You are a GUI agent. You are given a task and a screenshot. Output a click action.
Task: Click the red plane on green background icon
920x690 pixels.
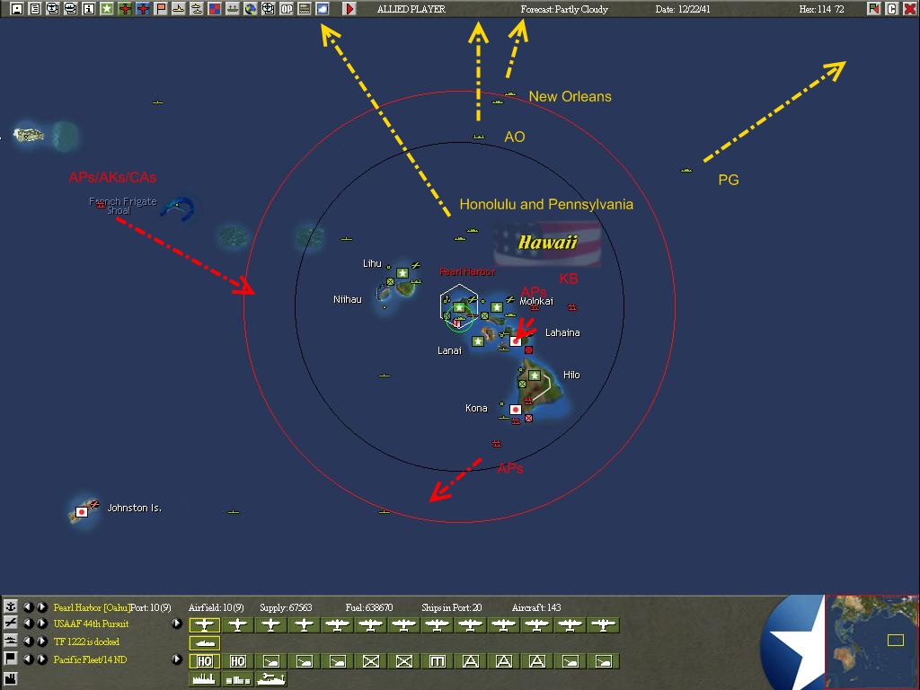(x=124, y=9)
